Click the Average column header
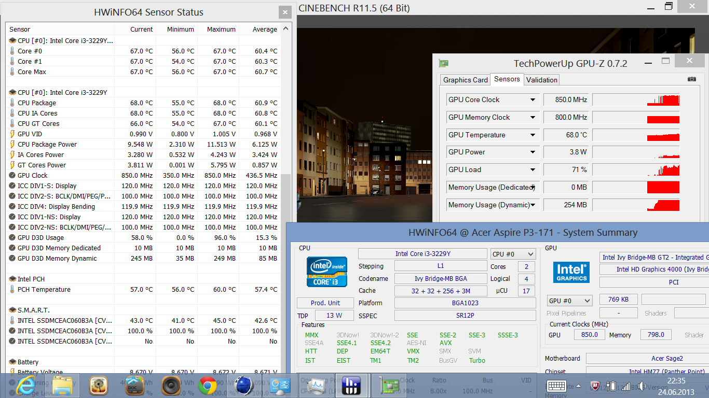Viewport: 709px width, 398px height. [x=265, y=30]
